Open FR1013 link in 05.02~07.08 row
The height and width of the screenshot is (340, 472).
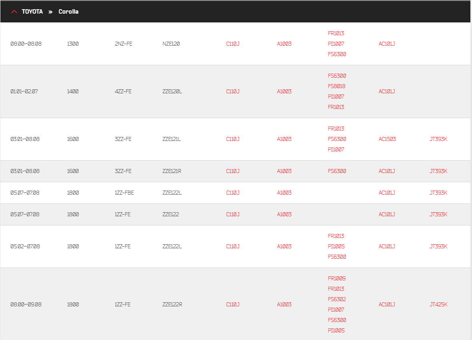click(x=336, y=236)
